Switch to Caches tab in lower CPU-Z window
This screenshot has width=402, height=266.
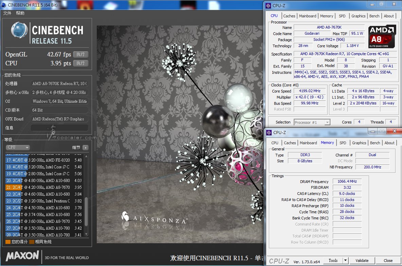[x=290, y=143]
